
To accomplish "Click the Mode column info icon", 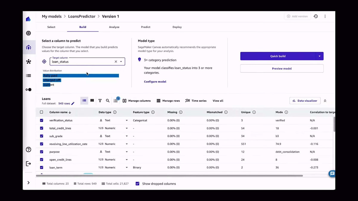I will click(x=286, y=112).
